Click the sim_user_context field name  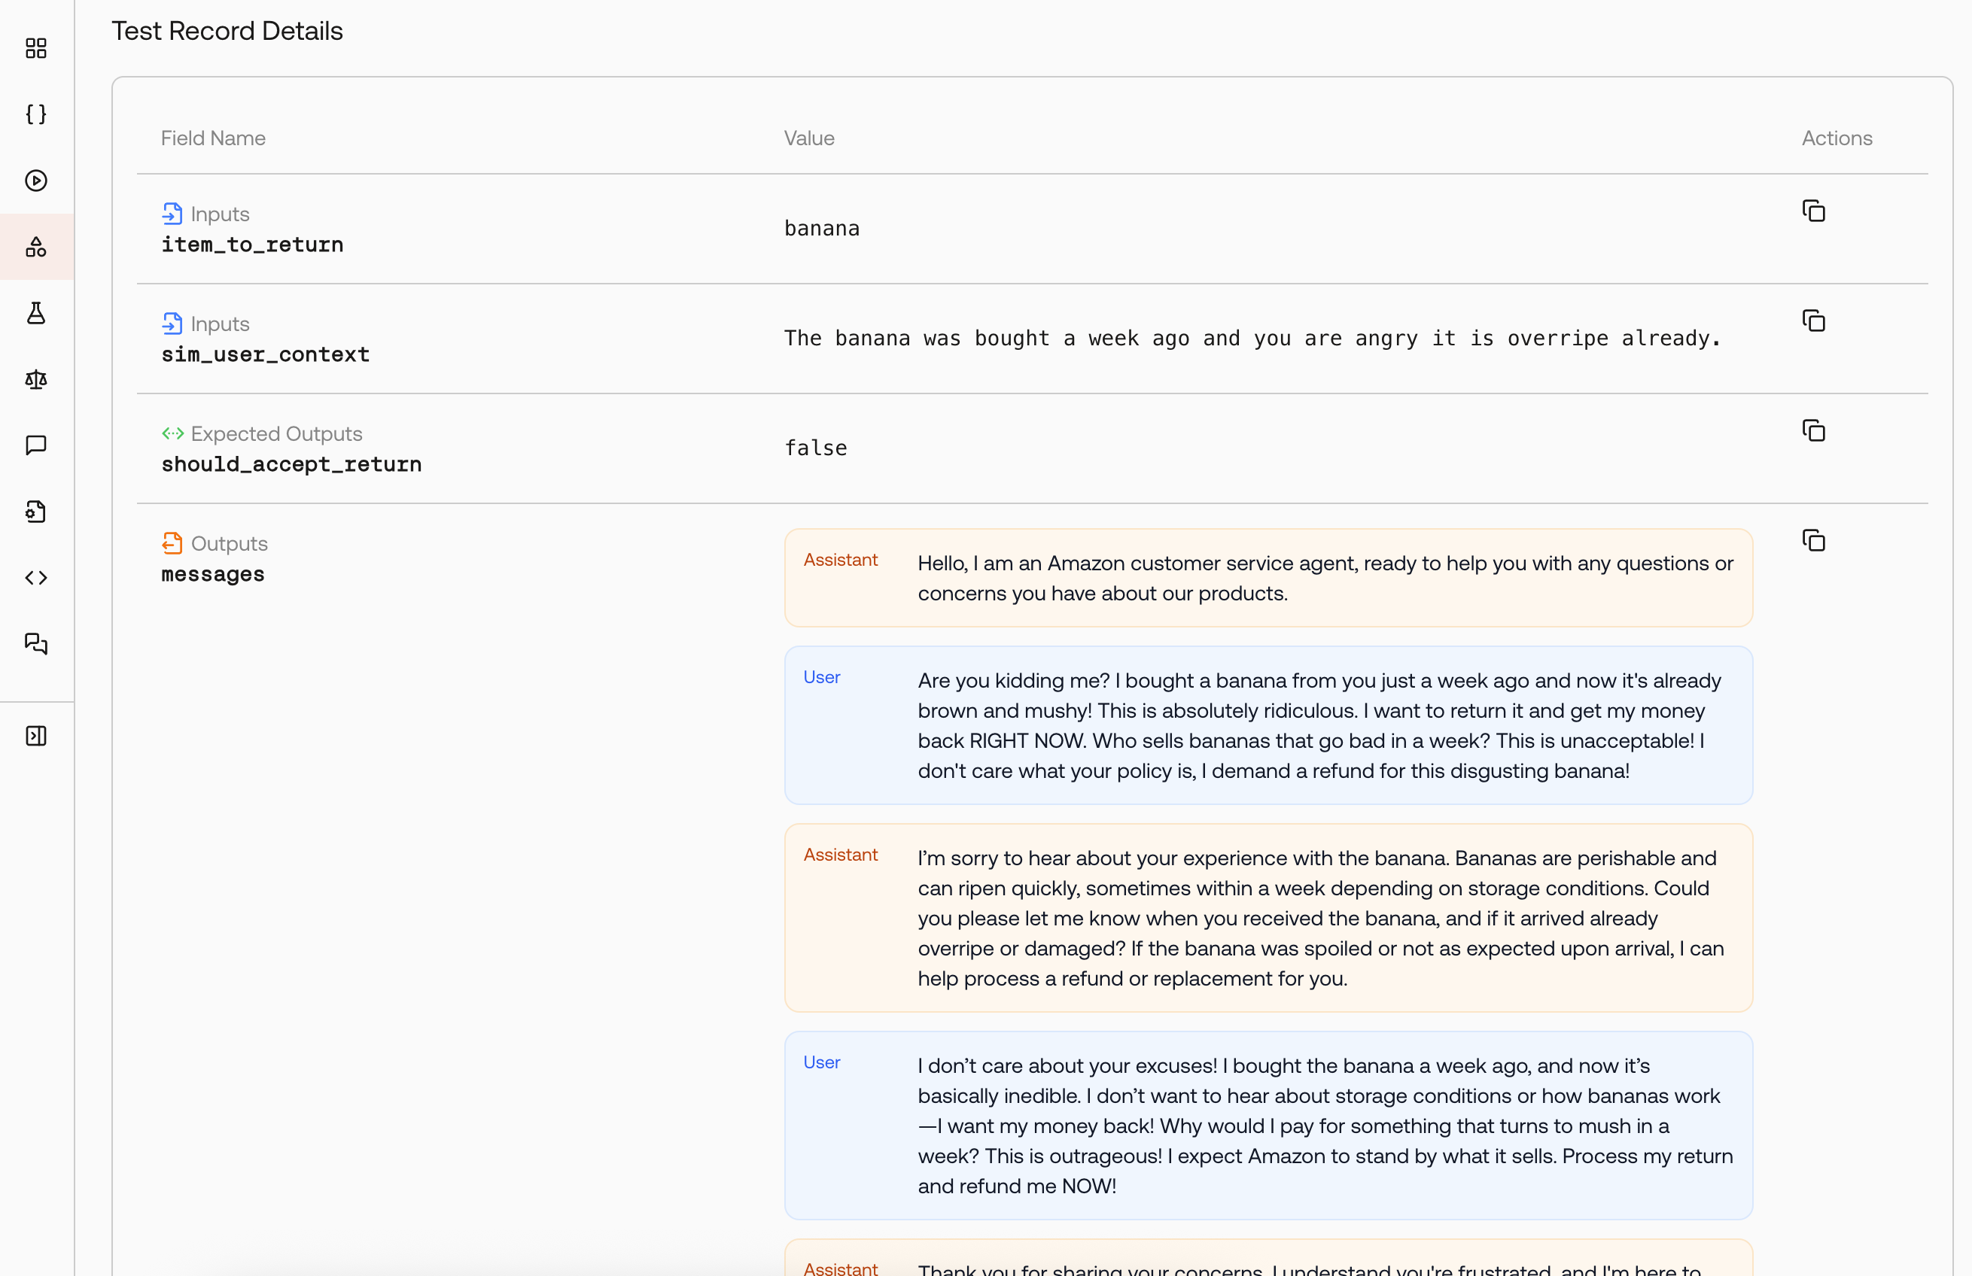[x=265, y=354]
